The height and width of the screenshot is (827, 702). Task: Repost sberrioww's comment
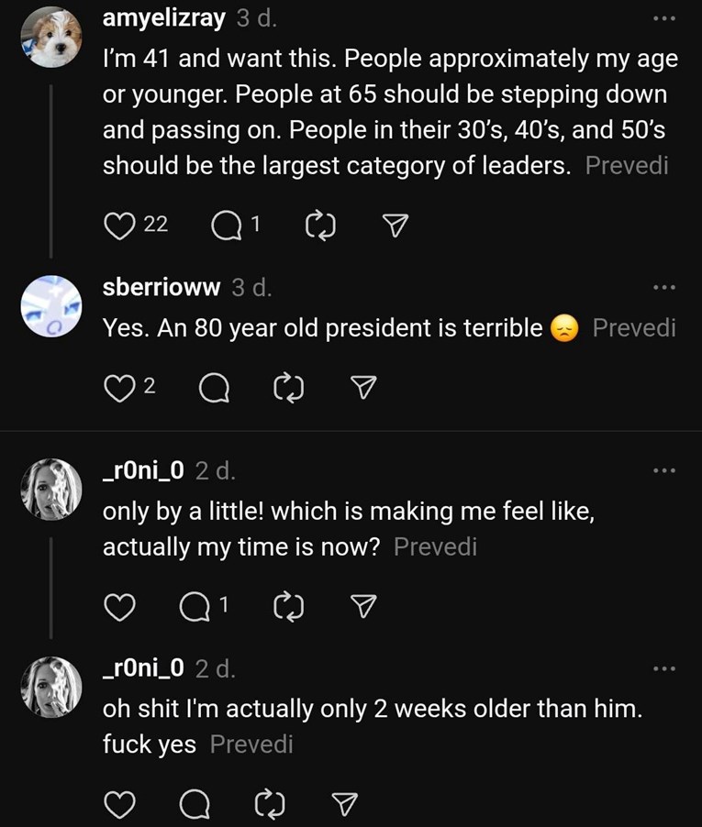[x=288, y=388]
